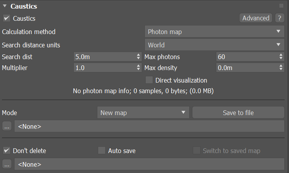Viewport: 289px width, 173px height.
Task: Adjust the Search dist spinner arrows
Action: coord(138,57)
